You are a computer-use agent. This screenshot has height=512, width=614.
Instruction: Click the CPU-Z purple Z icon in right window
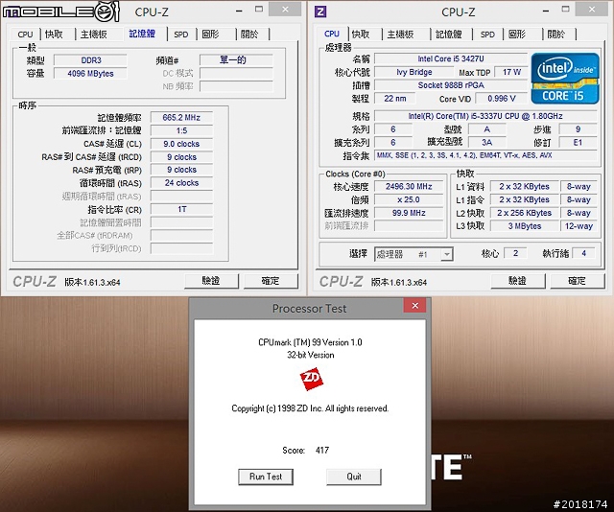coord(320,12)
